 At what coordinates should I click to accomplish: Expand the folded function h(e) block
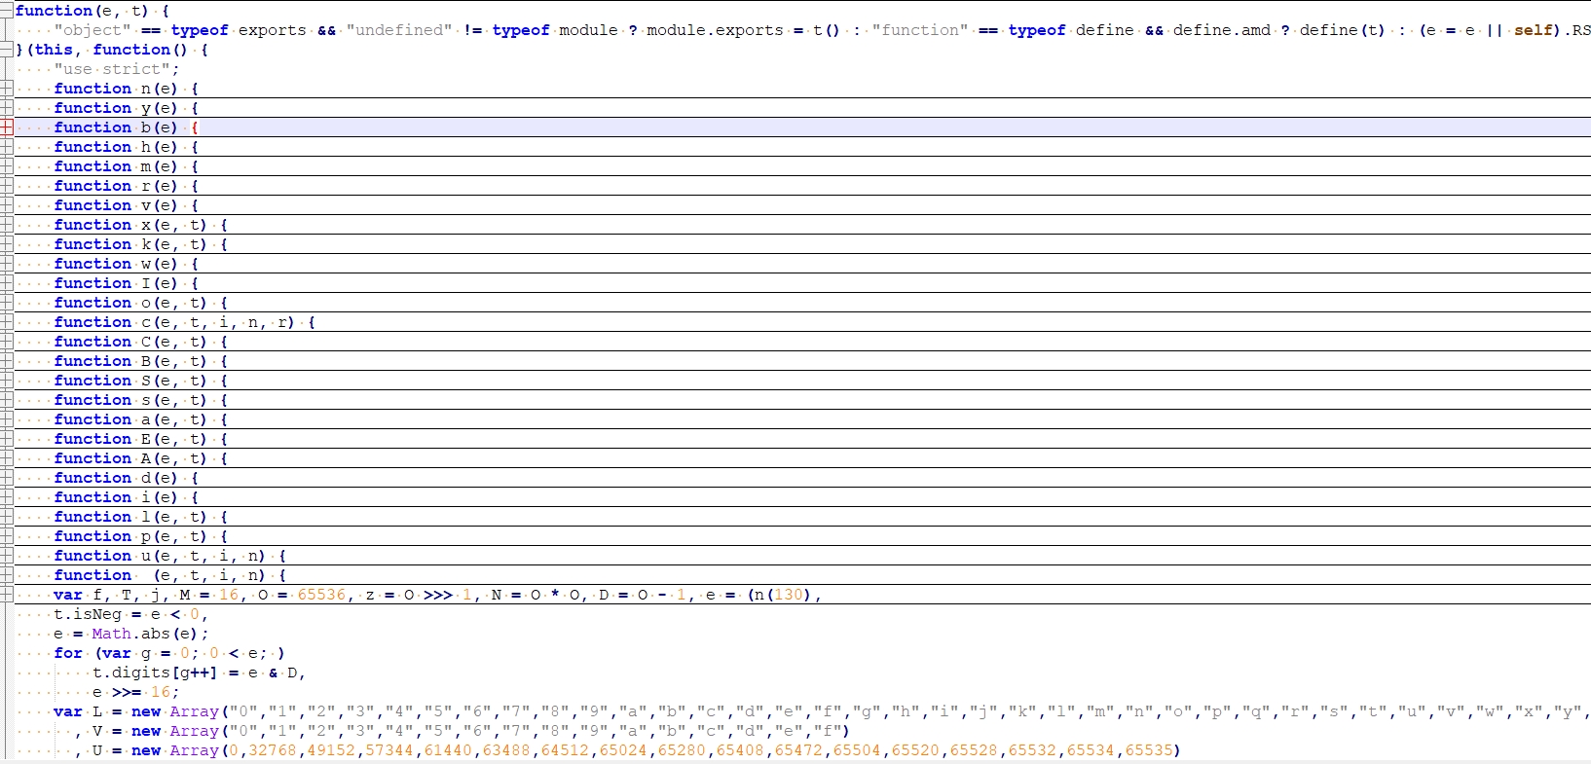click(x=7, y=147)
